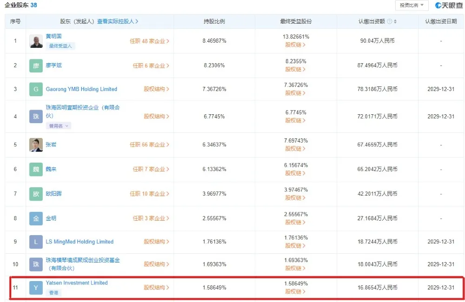Viewport: 465px width, 302px height.
Task: Click the 企业股东 38 heading
Action: pyautogui.click(x=21, y=5)
